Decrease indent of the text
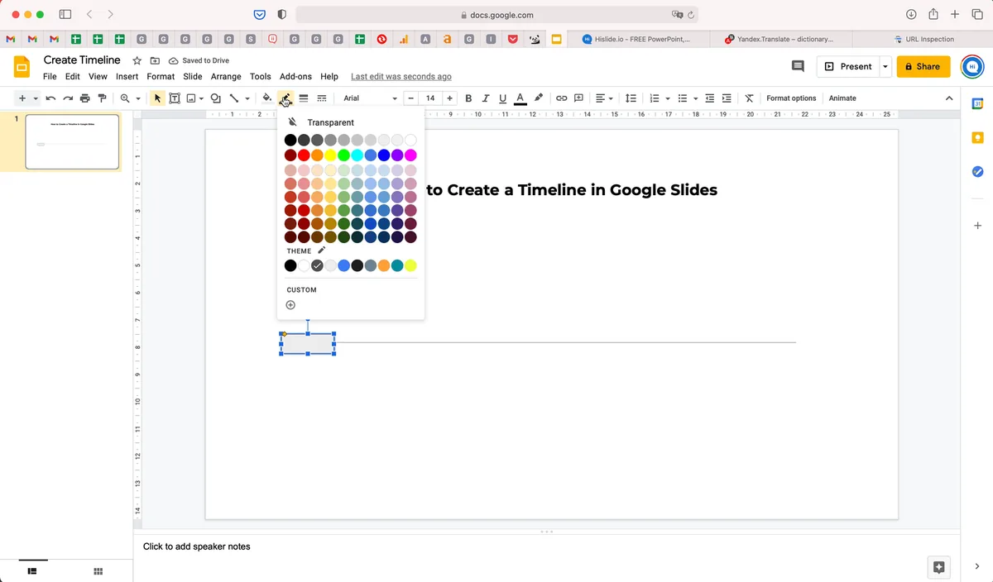 709,98
